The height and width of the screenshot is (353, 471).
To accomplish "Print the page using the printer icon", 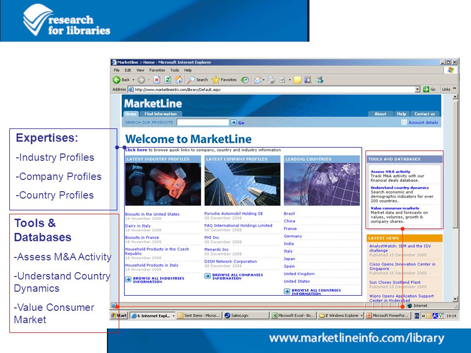I will tap(271, 80).
